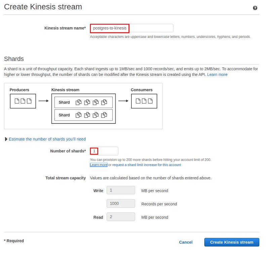Viewport: 269px width, 253px height.
Task: Click the Producers box in the diagram
Action: coord(23,101)
